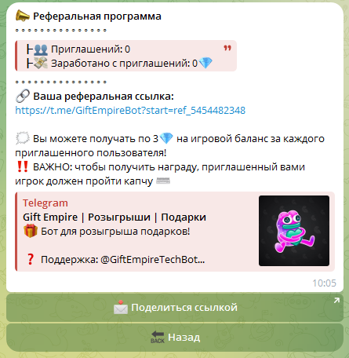Open the Telegram source label in preview
Image resolution: width=349 pixels, height=358 pixels.
45,203
